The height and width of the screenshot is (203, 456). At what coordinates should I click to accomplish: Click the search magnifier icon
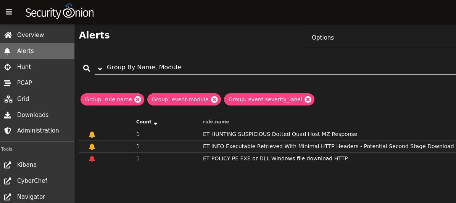point(86,68)
